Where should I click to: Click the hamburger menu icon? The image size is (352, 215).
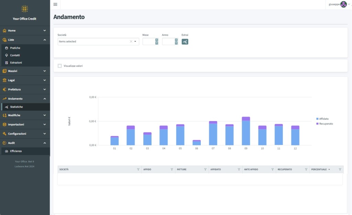pos(55,4)
